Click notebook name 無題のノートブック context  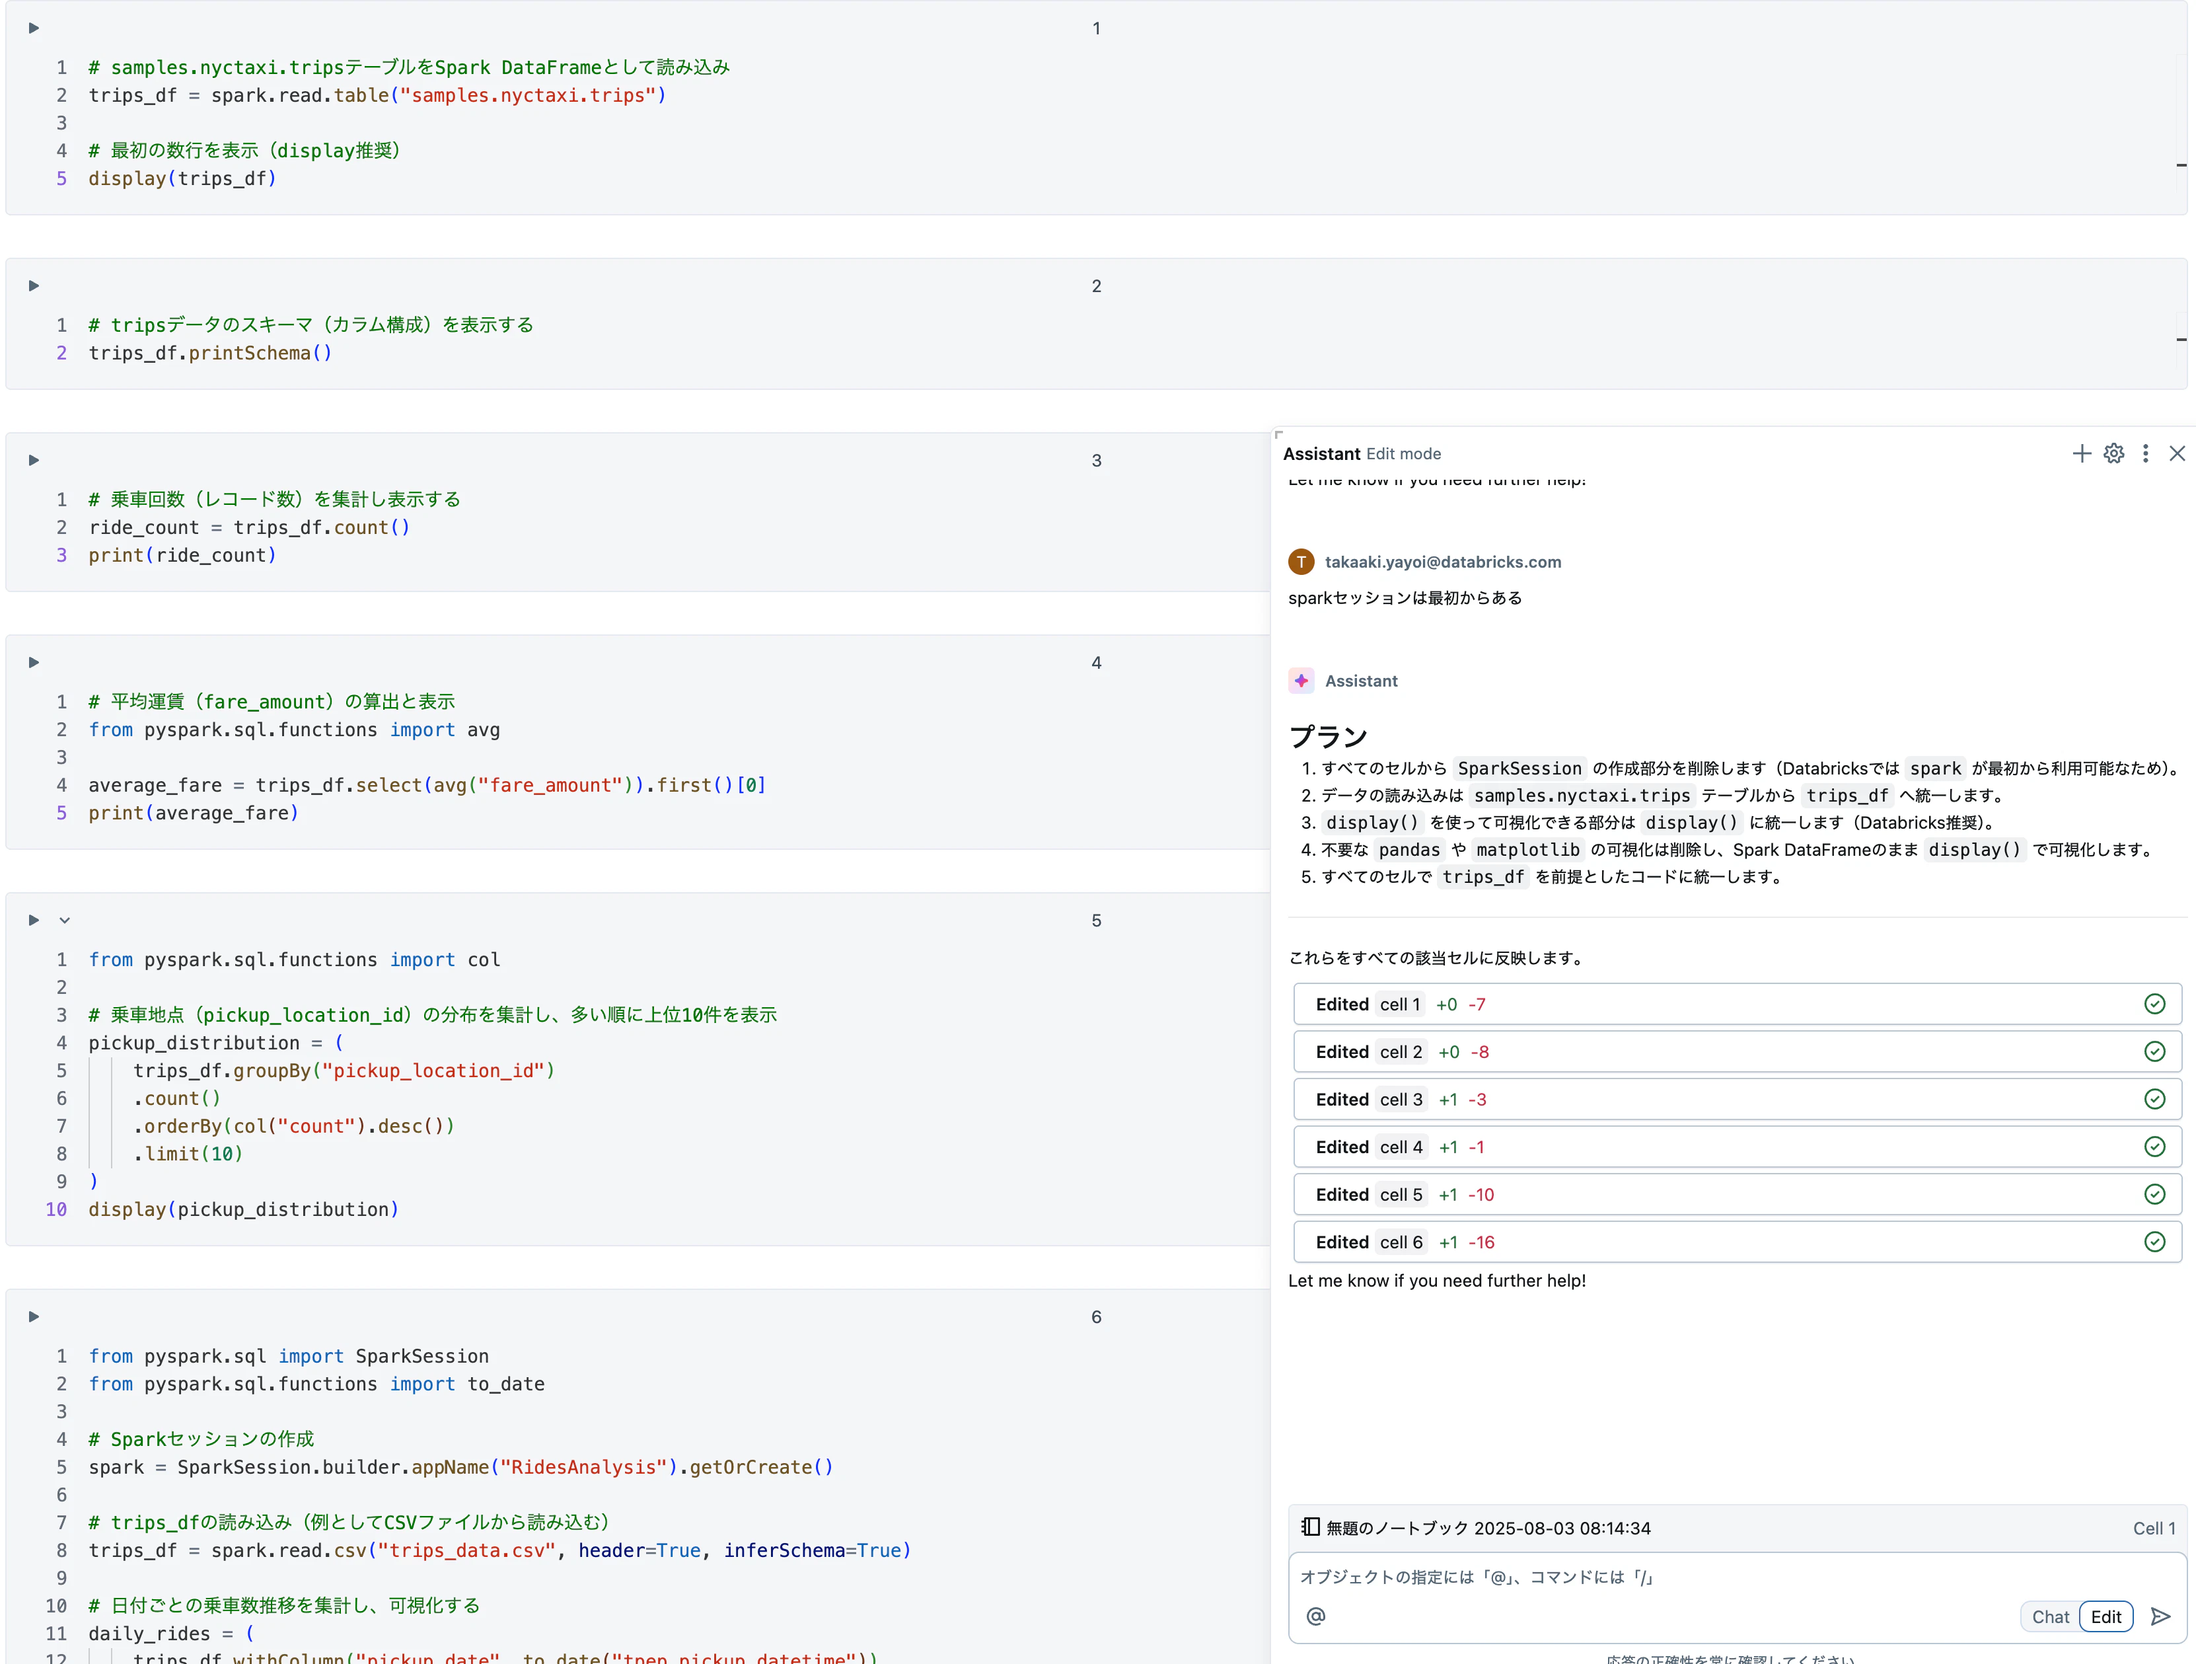pyautogui.click(x=1488, y=1529)
